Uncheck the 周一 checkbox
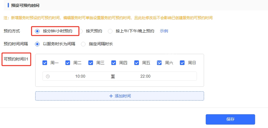The height and width of the screenshot is (128, 268). 45,63
